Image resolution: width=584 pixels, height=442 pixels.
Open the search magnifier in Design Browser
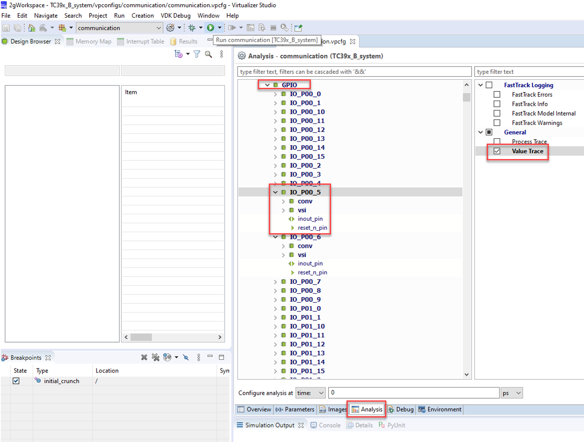tap(209, 54)
